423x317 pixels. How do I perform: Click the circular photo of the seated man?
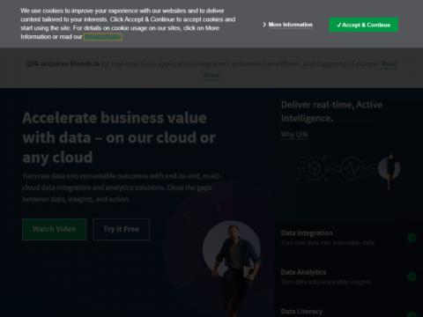click(232, 249)
